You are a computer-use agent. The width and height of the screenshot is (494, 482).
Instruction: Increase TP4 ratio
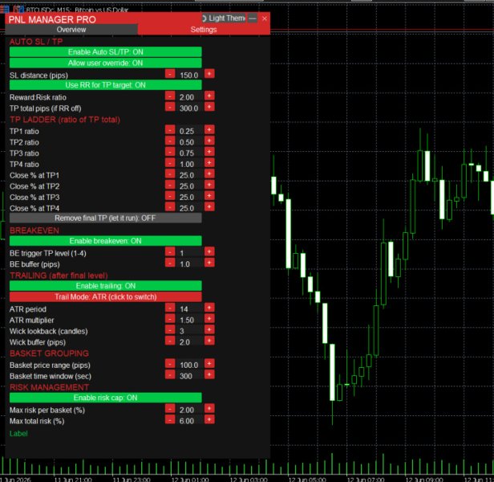tap(209, 163)
